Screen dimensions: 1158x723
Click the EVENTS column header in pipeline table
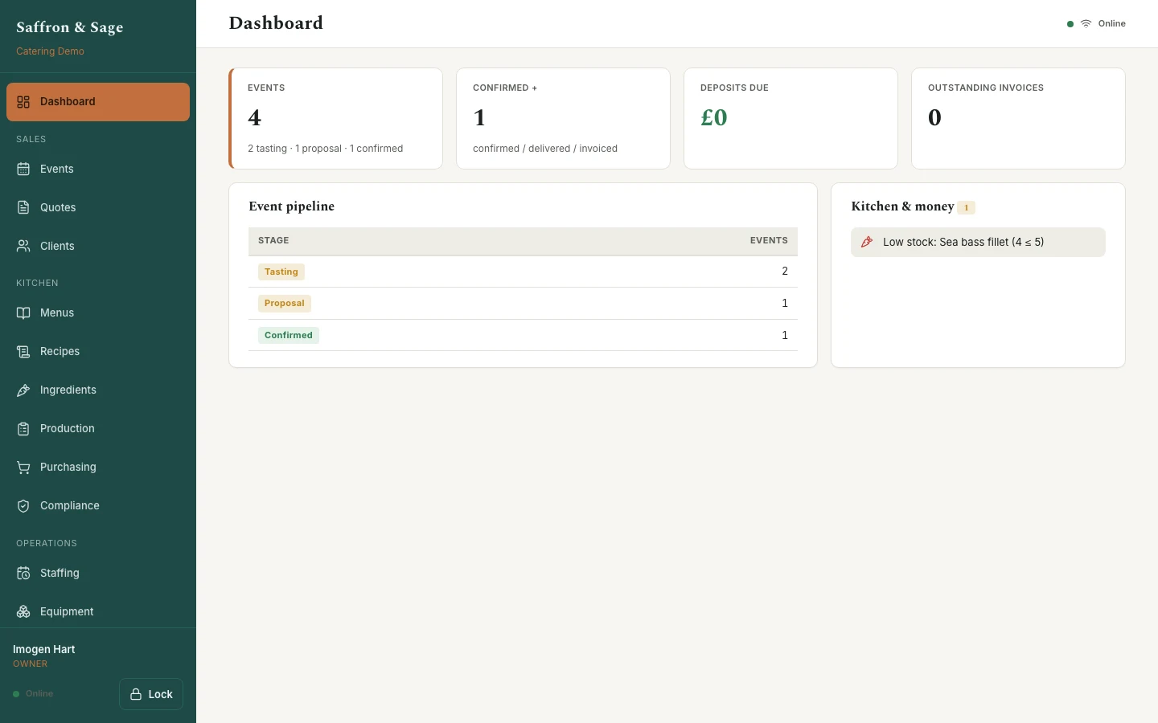pyautogui.click(x=769, y=240)
